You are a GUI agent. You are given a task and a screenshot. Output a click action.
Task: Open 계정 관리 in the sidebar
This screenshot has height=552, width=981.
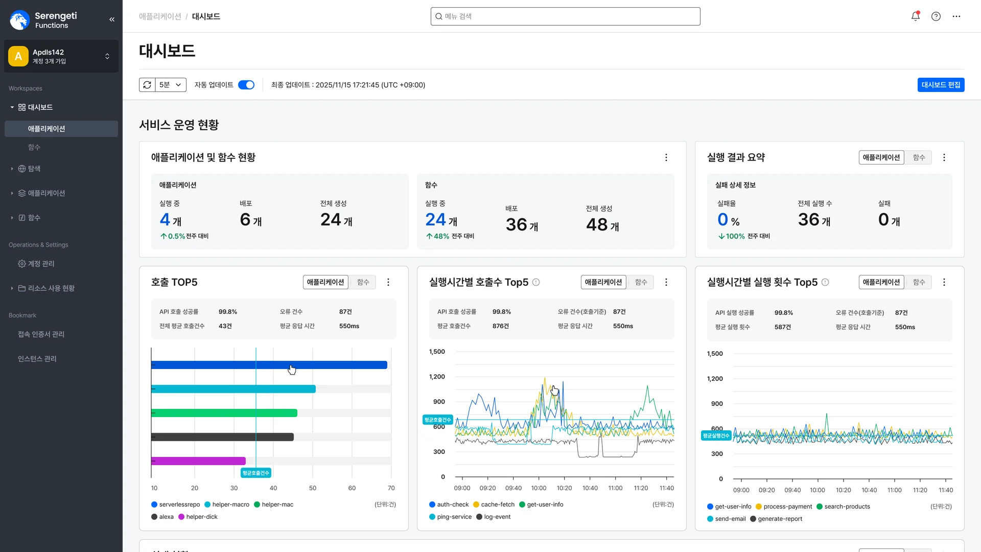(41, 264)
